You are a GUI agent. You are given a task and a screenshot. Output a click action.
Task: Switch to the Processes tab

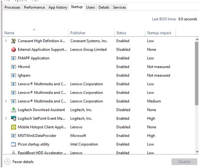tap(12, 7)
